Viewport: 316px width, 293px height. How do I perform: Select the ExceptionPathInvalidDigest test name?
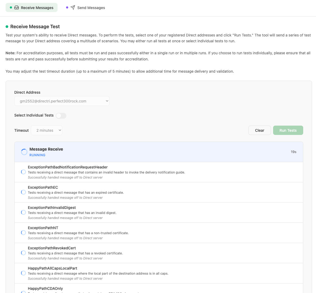(52, 208)
